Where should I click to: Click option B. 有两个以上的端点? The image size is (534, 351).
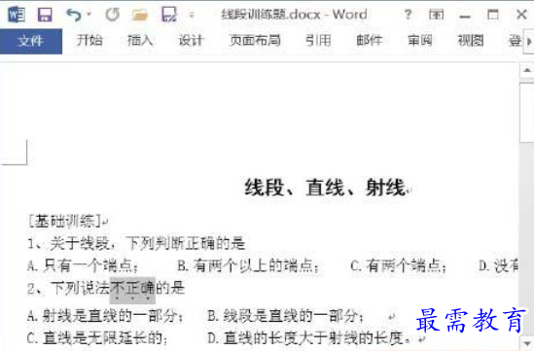click(x=248, y=265)
